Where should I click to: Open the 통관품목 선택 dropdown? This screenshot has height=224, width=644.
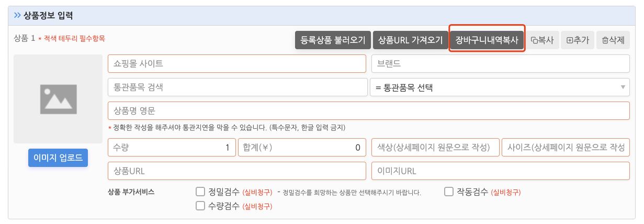click(x=500, y=87)
